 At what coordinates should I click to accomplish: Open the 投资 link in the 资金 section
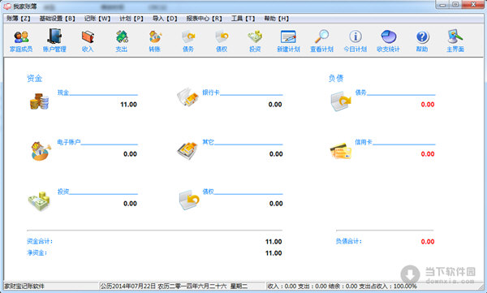tap(63, 192)
